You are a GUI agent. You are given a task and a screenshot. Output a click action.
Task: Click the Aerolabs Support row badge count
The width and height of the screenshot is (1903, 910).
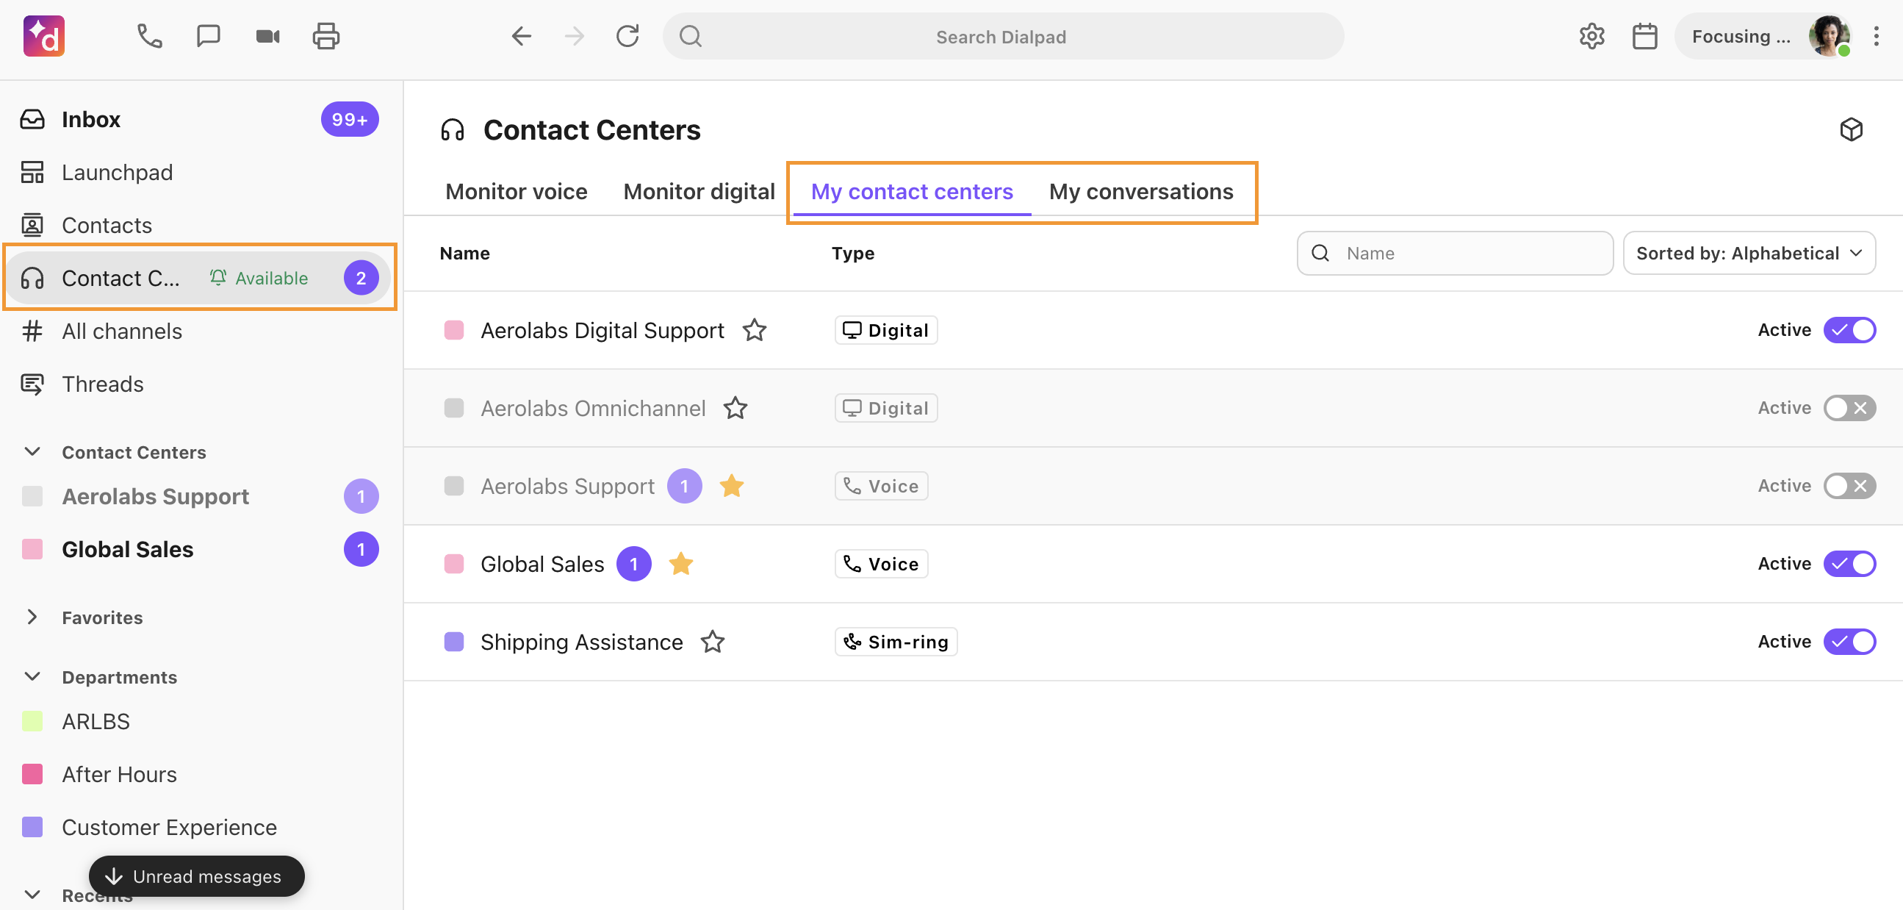tap(684, 486)
